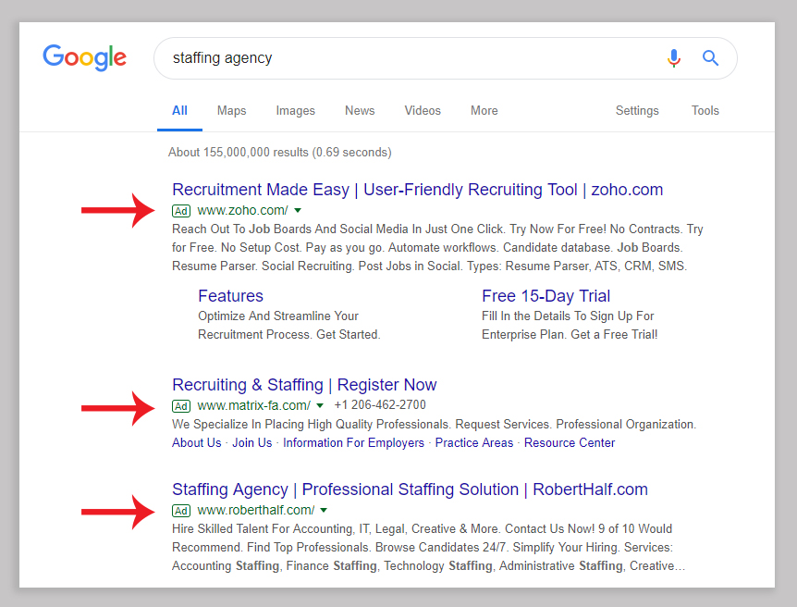This screenshot has height=607, width=797.
Task: Click the www.matrix-fa.com/ display URL
Action: [x=253, y=405]
